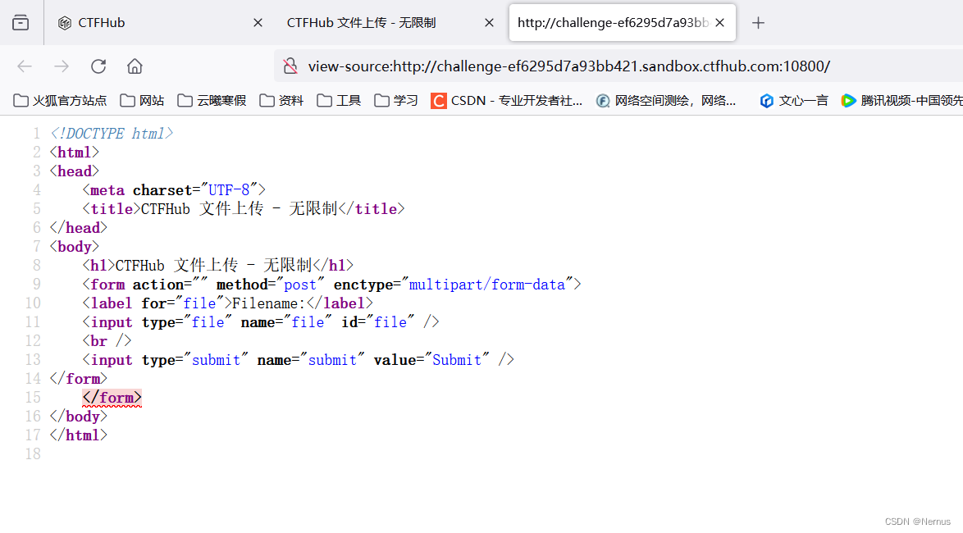Click the input type="file" source line
Image resolution: width=963 pixels, height=533 pixels.
tap(261, 321)
